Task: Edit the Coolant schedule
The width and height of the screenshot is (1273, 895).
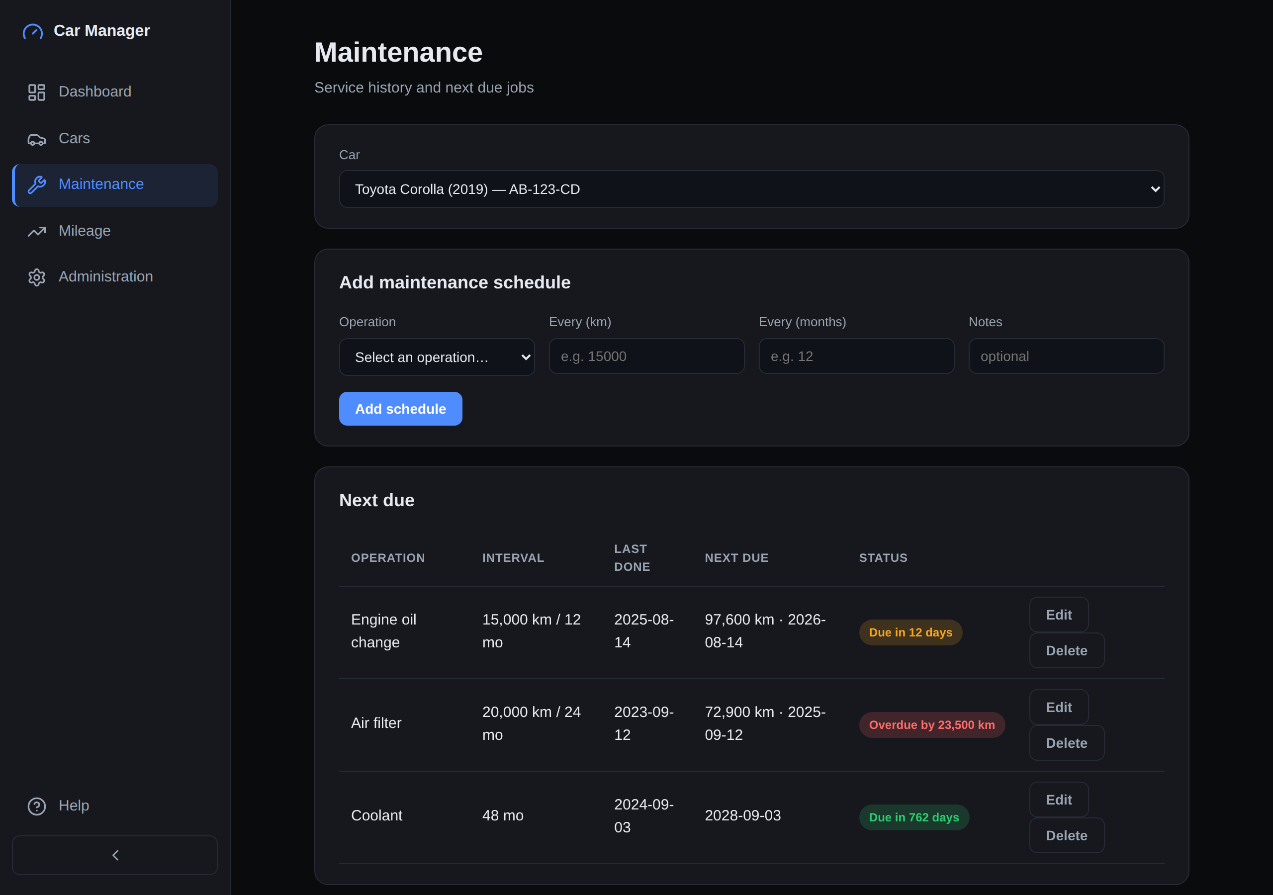Action: 1059,800
